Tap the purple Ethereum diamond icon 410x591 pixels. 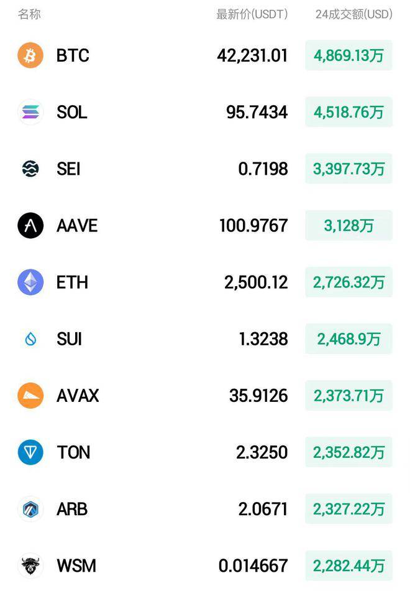coord(30,282)
